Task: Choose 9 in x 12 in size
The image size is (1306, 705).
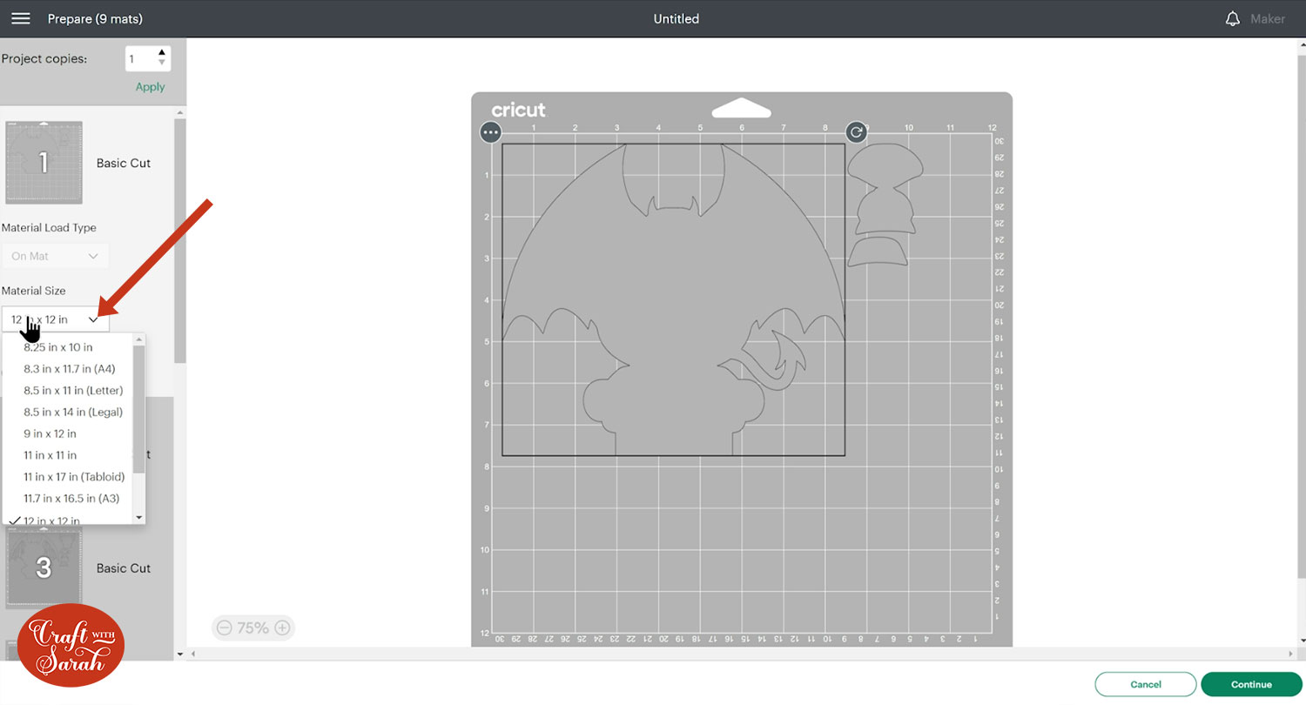Action: click(x=50, y=433)
